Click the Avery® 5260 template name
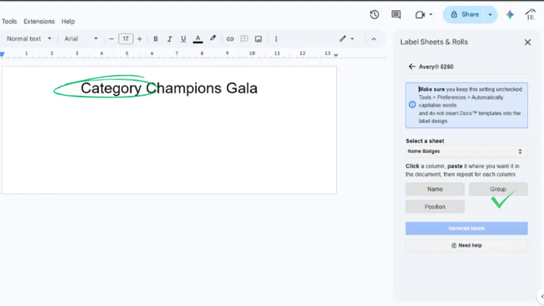The image size is (544, 306). pyautogui.click(x=436, y=67)
